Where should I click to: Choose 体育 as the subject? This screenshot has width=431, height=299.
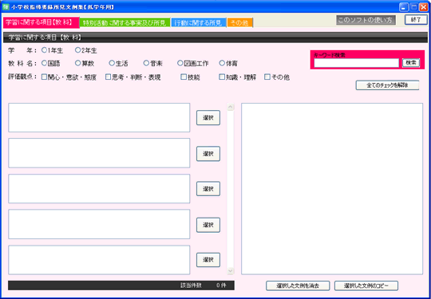coord(222,63)
